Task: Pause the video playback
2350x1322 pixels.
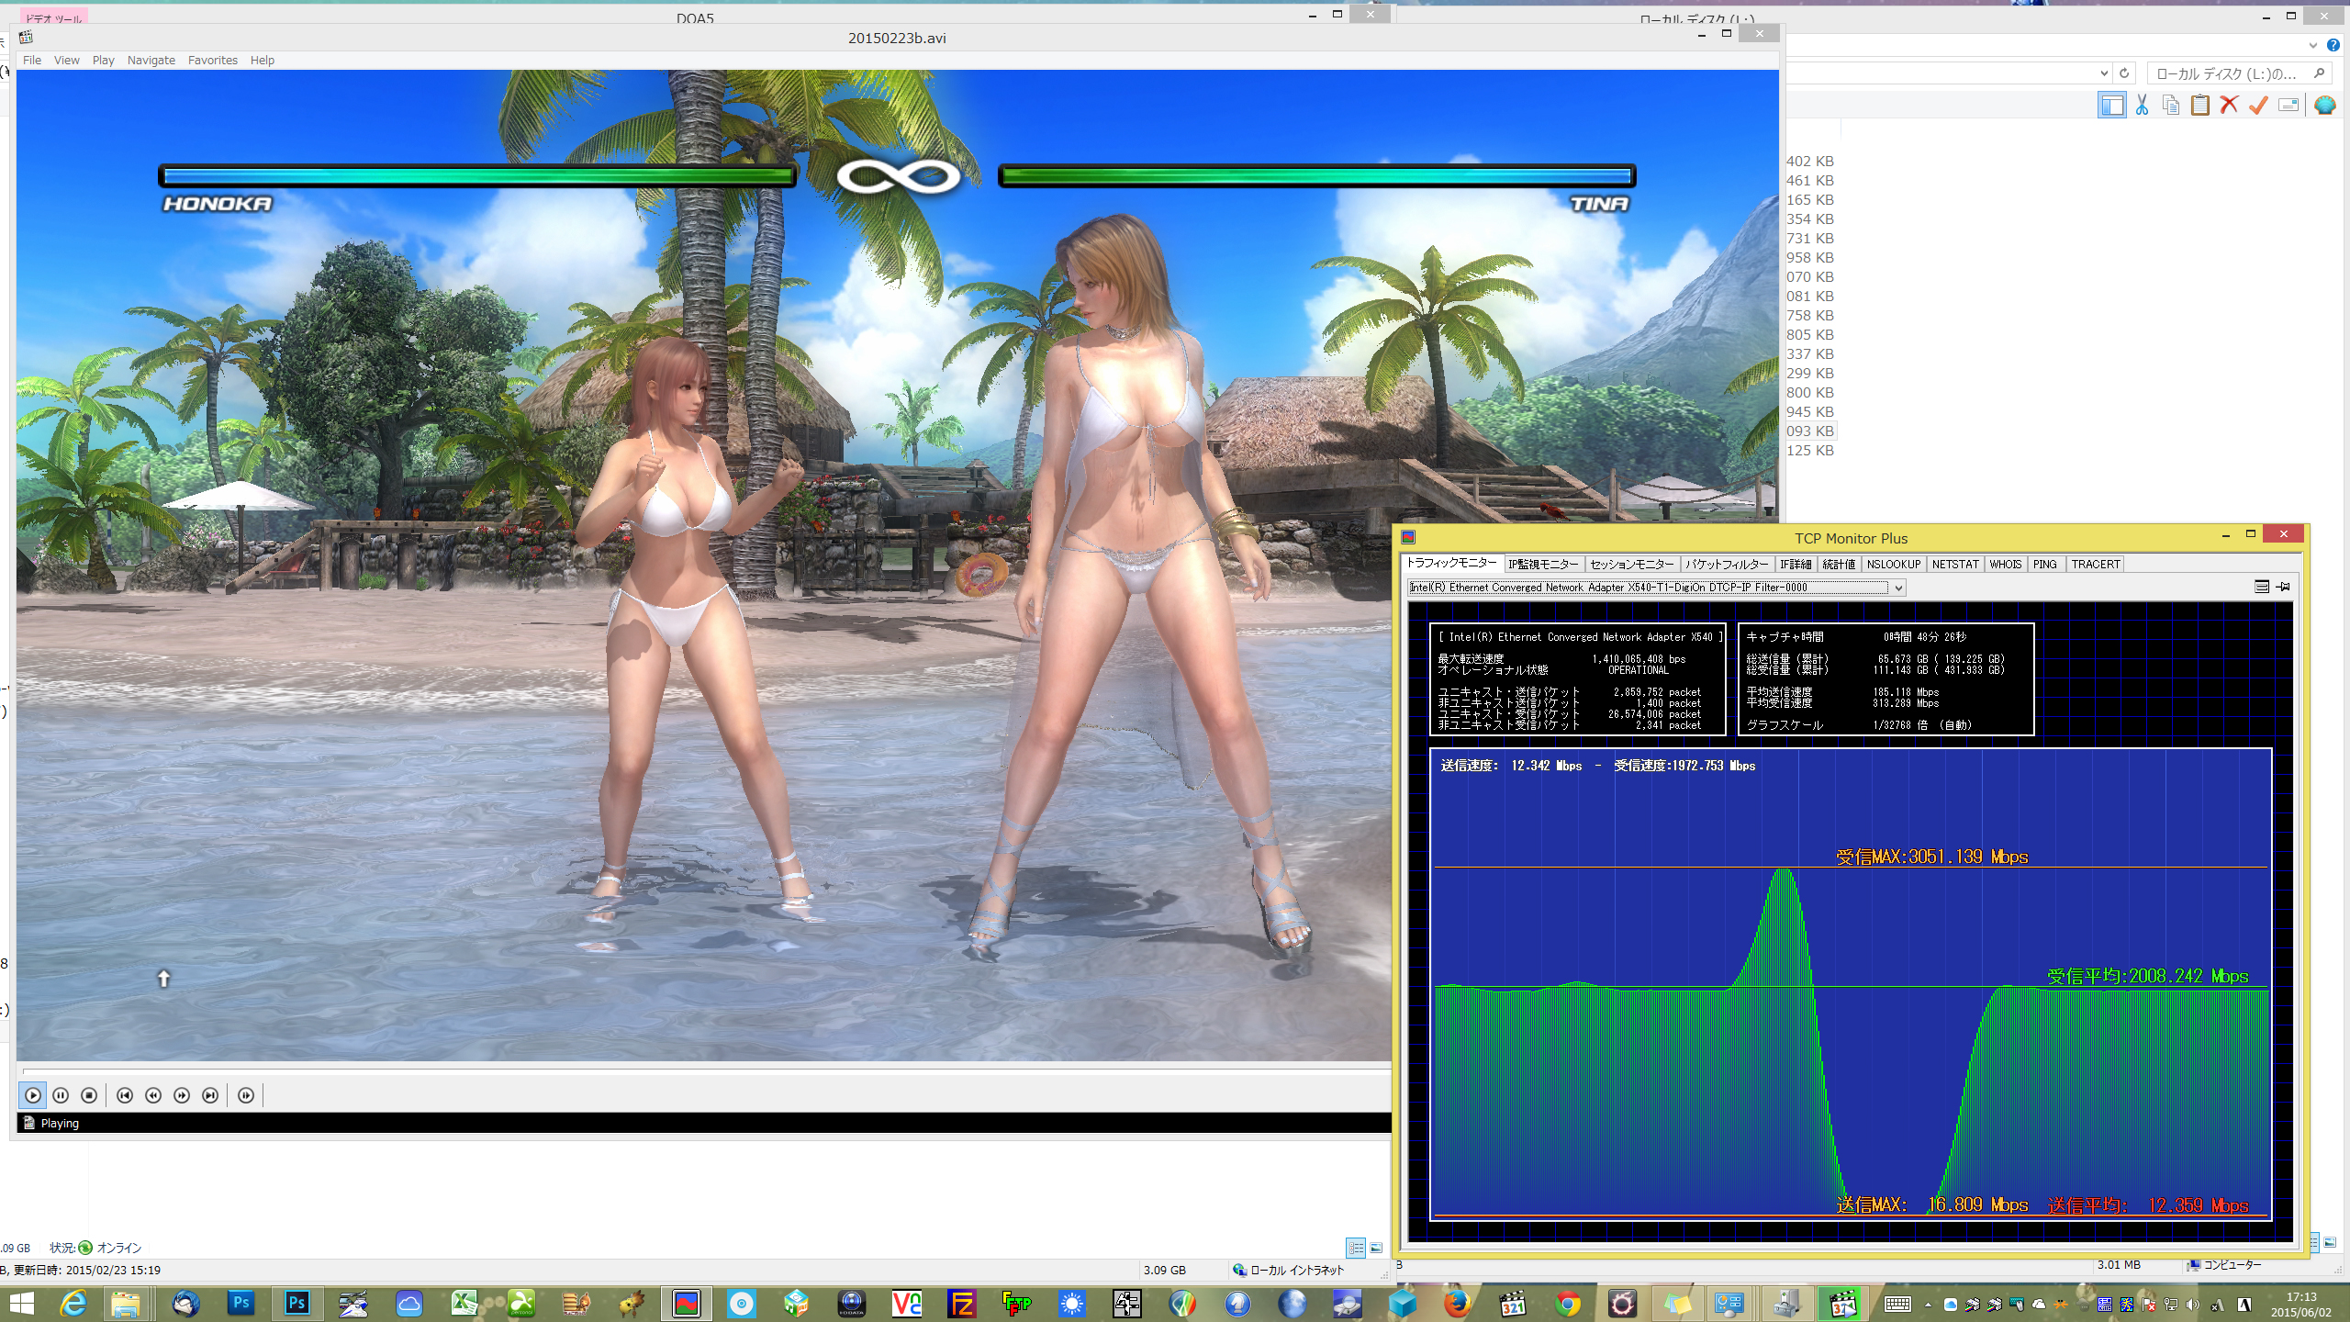Action: point(61,1095)
